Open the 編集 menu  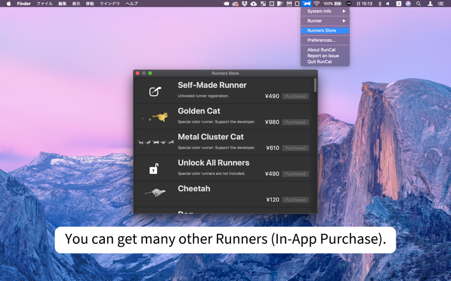[63, 3]
